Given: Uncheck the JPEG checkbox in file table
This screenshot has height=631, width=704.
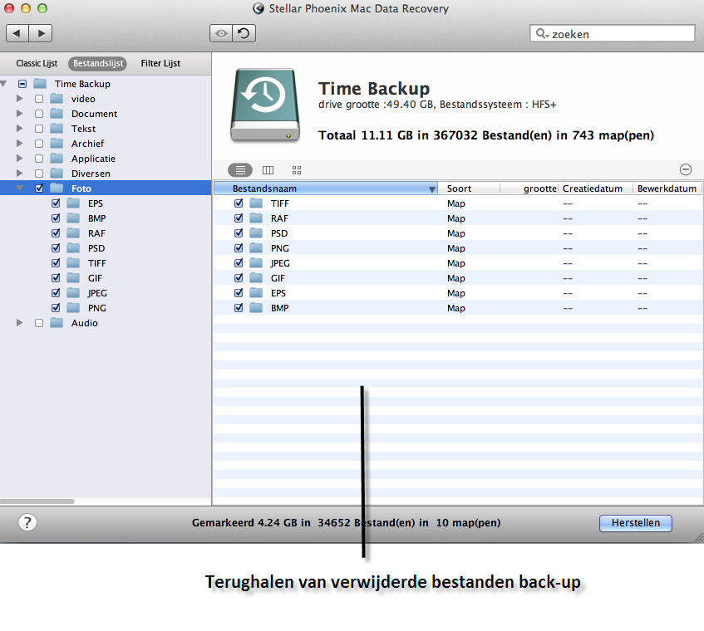Looking at the screenshot, I should pyautogui.click(x=239, y=263).
